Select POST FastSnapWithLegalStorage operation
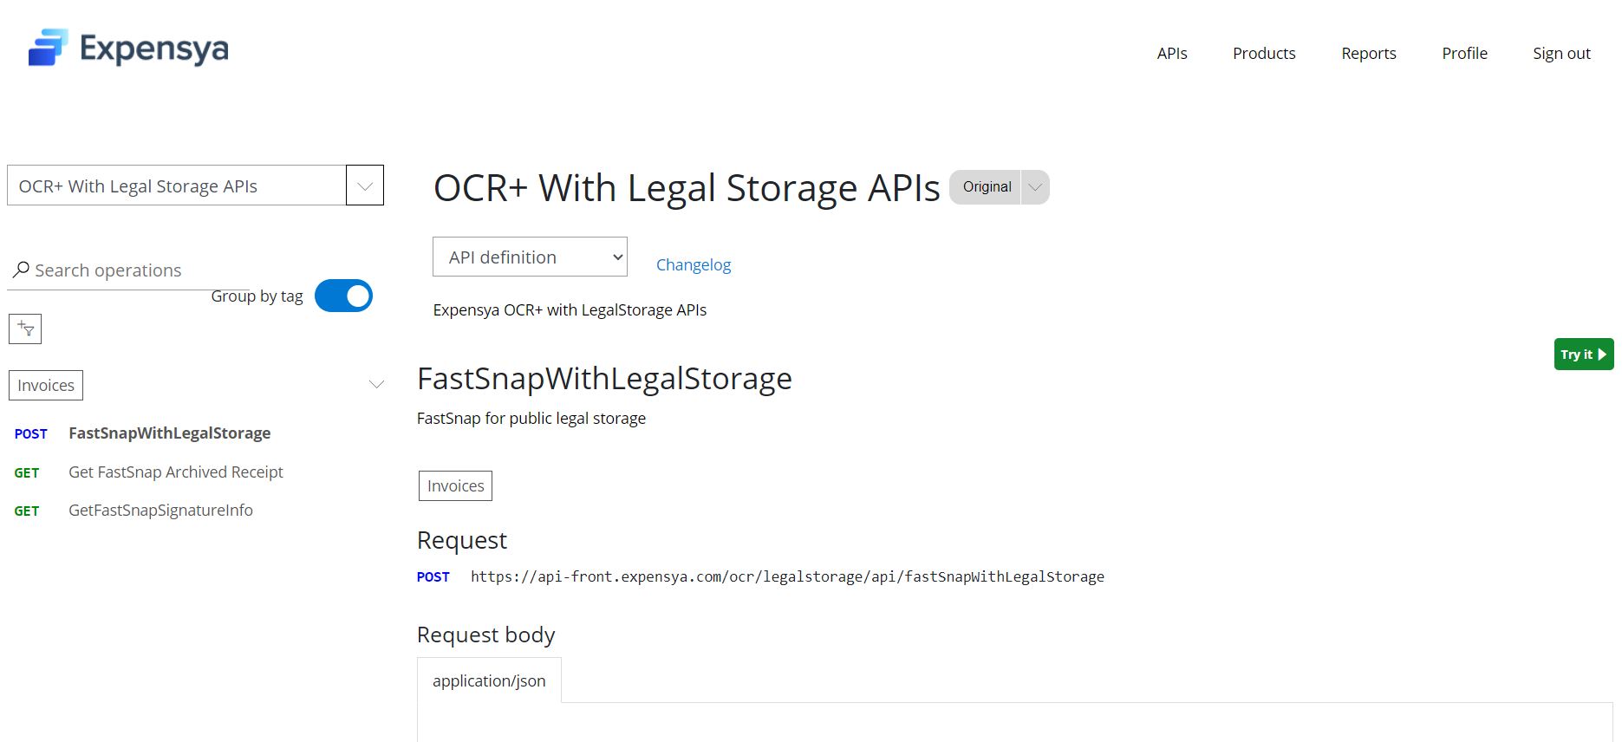Screen dimensions: 1622x742 click(x=169, y=433)
